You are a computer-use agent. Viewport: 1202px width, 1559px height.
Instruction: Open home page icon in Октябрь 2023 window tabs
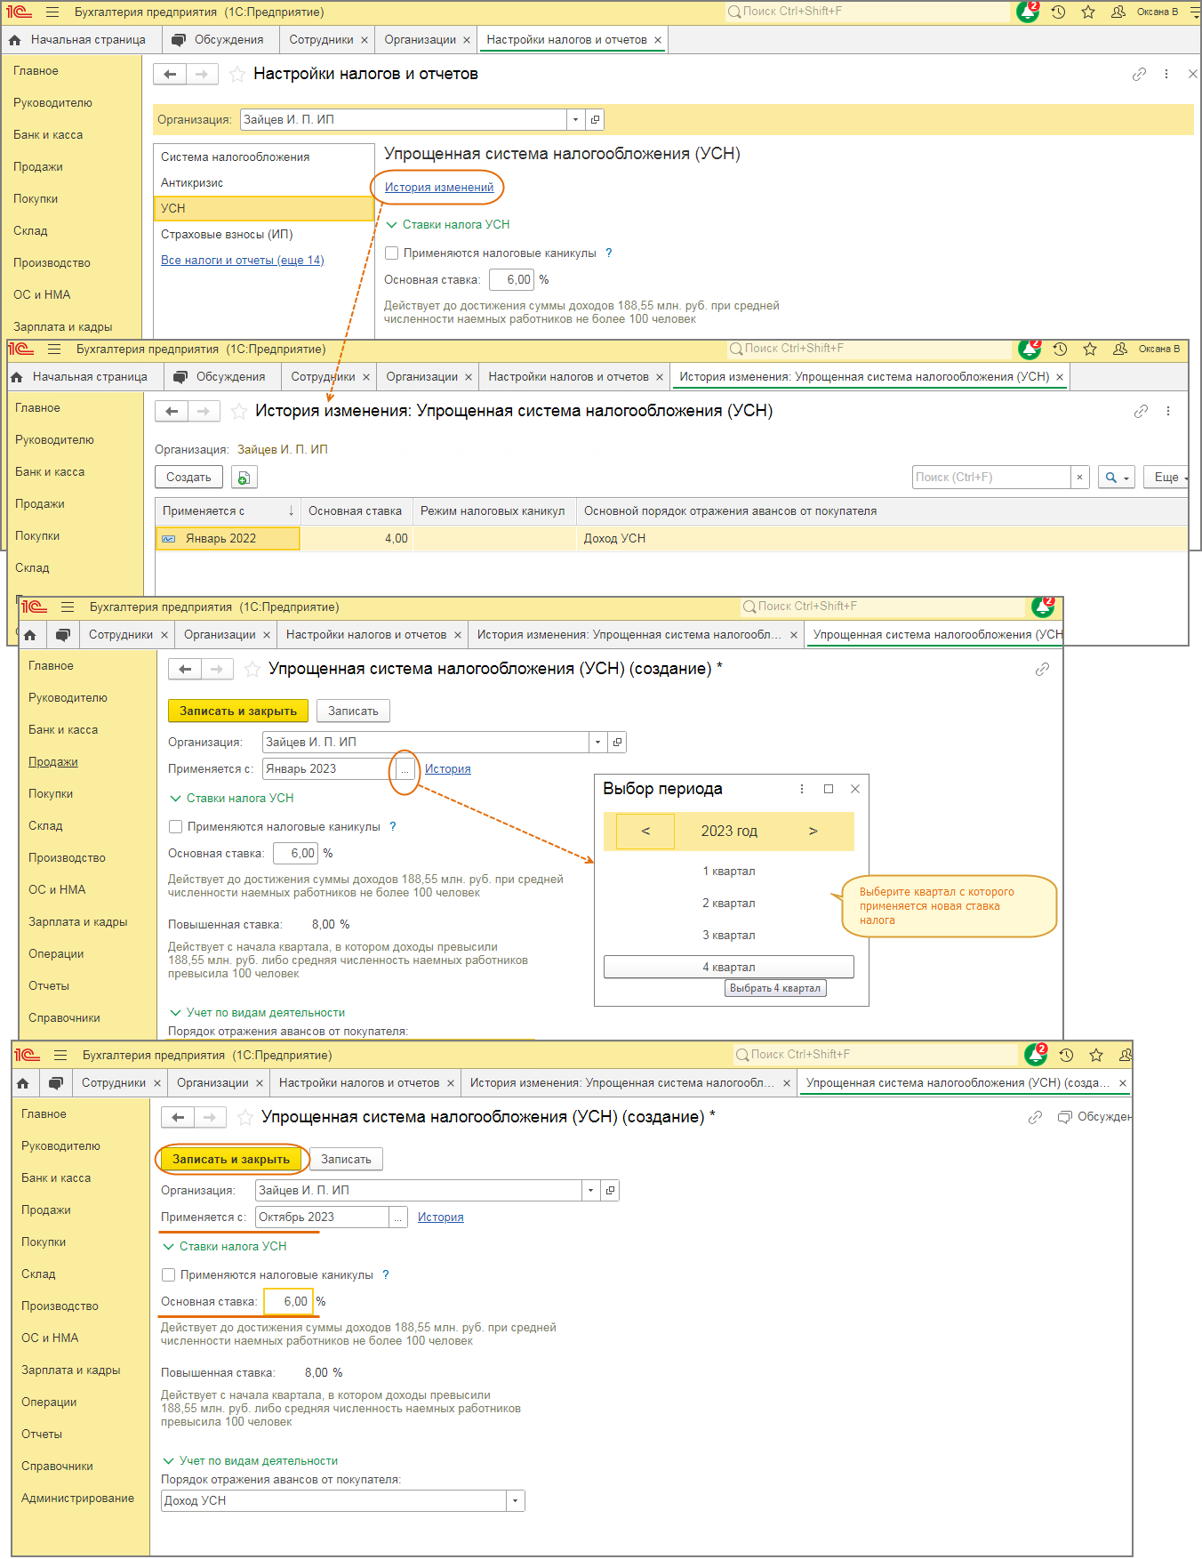[x=23, y=1083]
